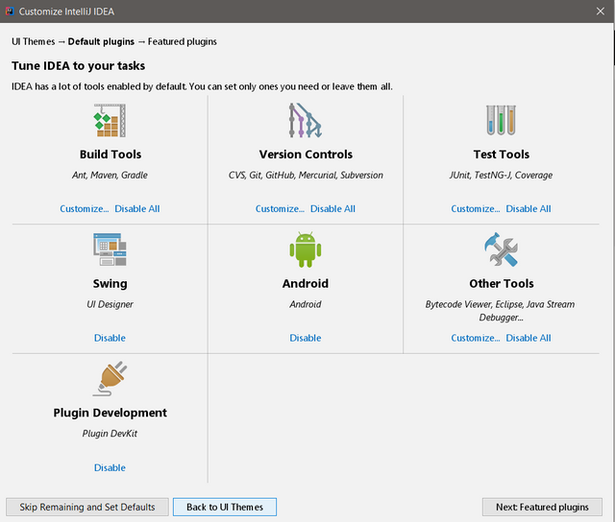Screen dimensions: 615x522
Task: Click the Android robot icon
Action: (306, 249)
